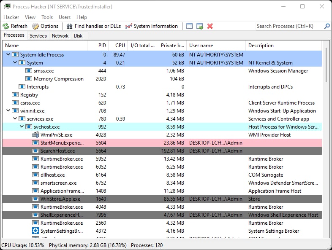Select the RuntimeBroker.exe row with PID 6052

click(162, 167)
